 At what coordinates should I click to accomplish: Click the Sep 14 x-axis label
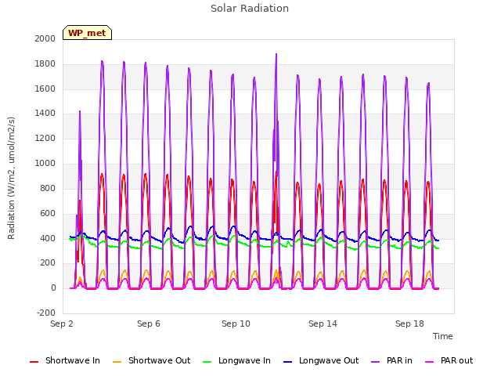(323, 324)
